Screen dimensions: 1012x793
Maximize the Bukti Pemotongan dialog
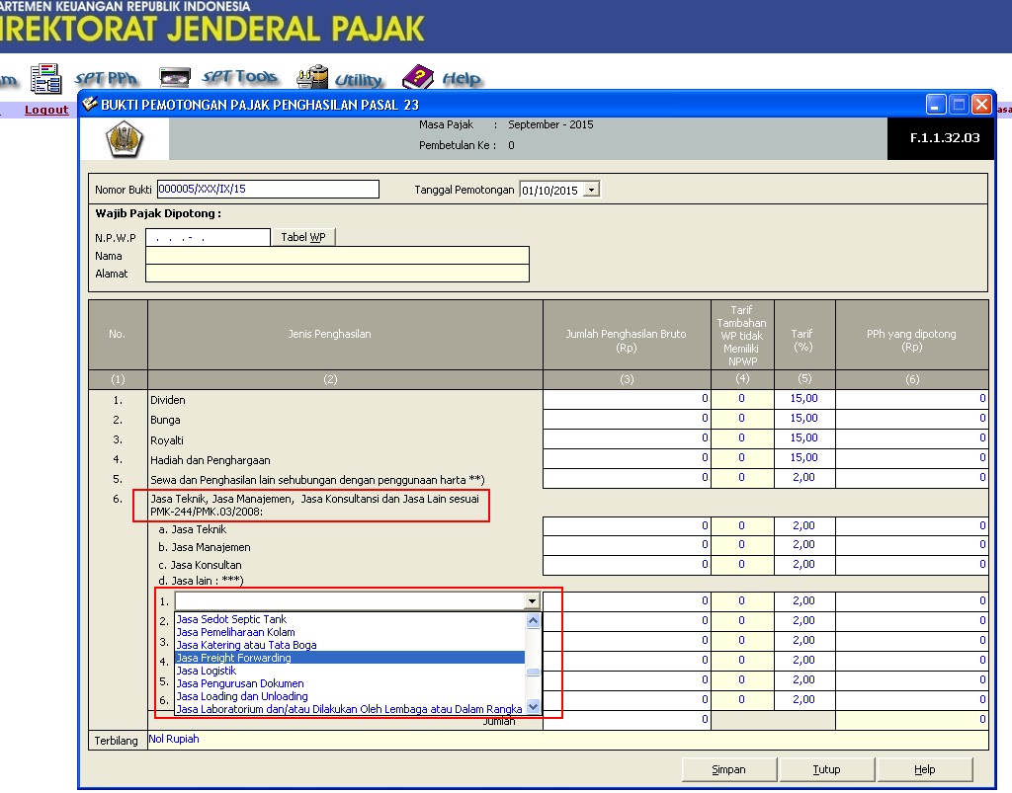coord(959,104)
